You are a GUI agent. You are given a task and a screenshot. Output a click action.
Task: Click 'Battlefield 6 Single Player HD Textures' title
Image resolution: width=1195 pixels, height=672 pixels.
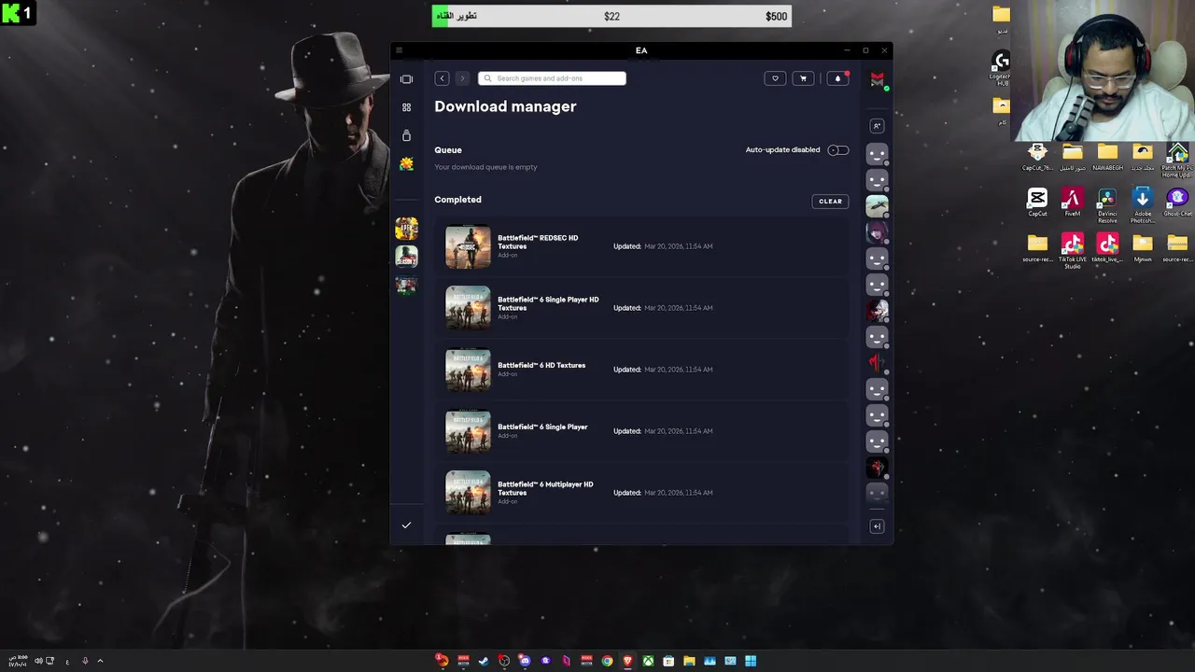(x=548, y=303)
